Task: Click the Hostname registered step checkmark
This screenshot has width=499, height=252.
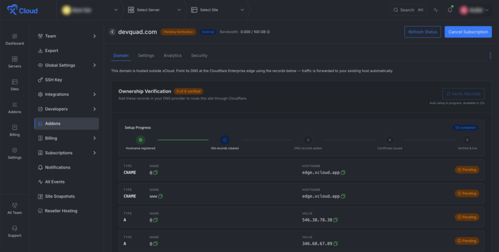Action: point(140,140)
